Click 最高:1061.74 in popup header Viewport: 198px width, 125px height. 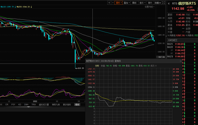pyautogui.click(x=132, y=66)
